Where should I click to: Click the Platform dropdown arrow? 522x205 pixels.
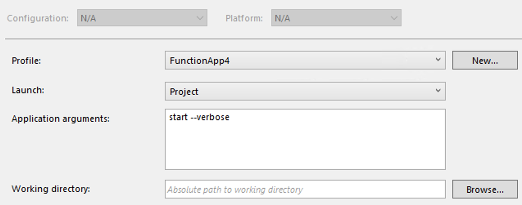(394, 18)
